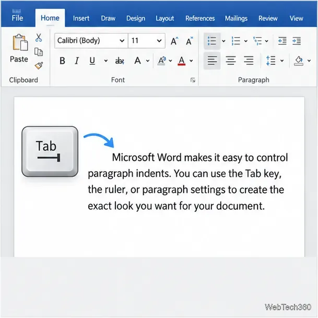Viewport: 318px width, 318px height.
Task: Open font color dropdown arrow
Action: click(191, 61)
